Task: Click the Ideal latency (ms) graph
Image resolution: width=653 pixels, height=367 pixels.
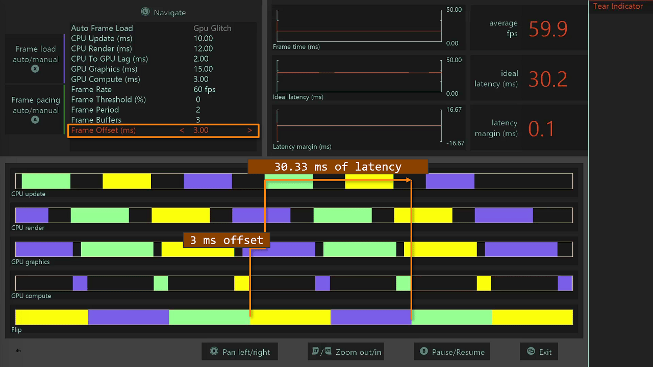Action: [359, 76]
